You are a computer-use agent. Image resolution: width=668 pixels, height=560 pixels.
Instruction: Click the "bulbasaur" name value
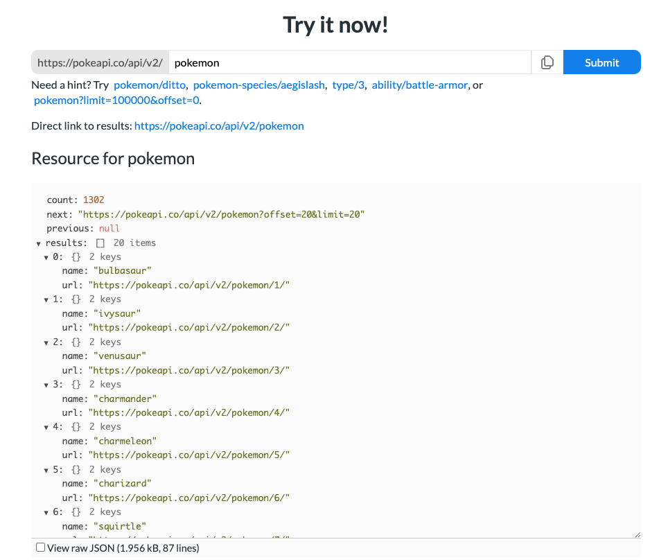click(x=123, y=270)
